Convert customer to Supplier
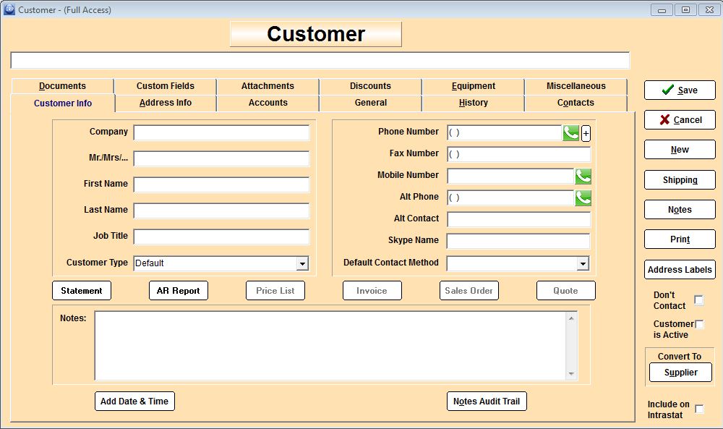Screen dimensions: 723x429 [x=680, y=372]
